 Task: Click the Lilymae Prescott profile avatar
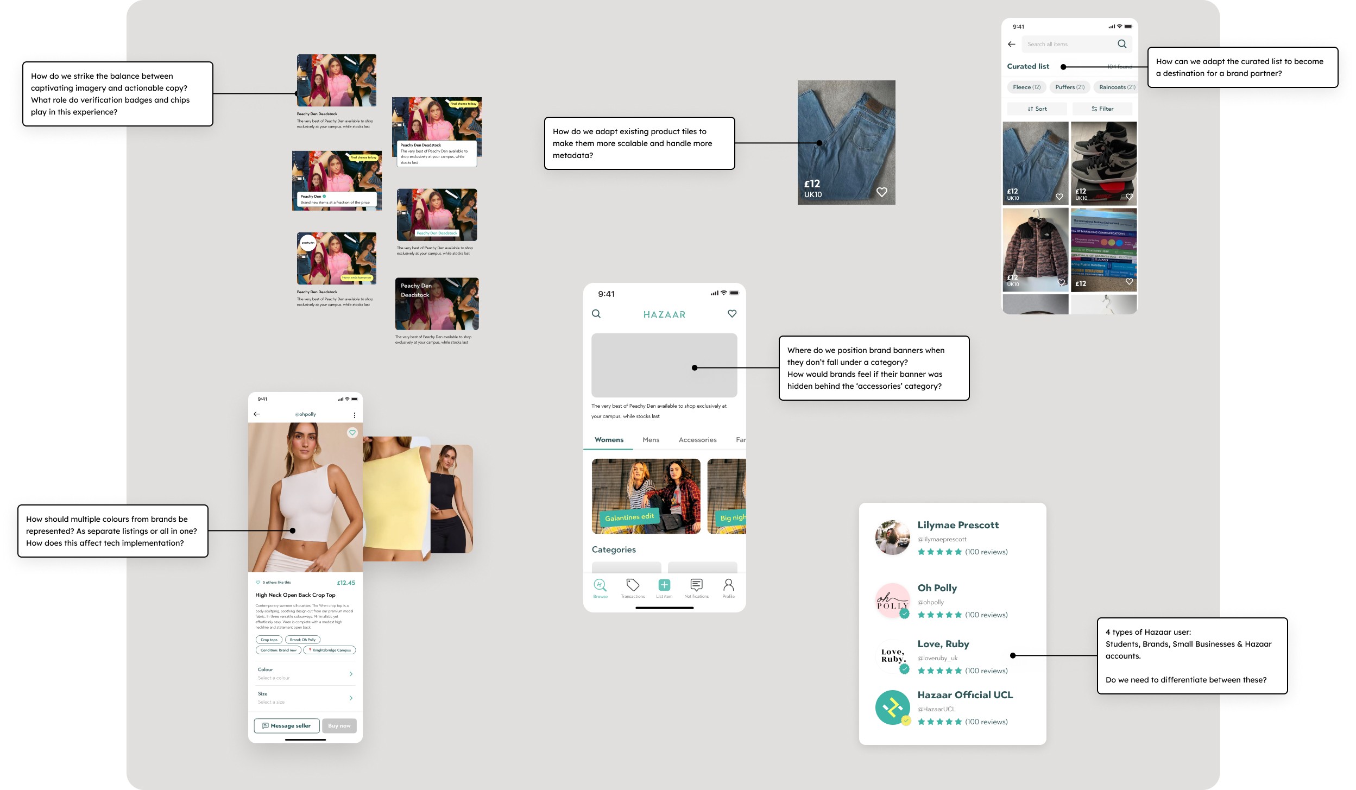click(x=892, y=538)
